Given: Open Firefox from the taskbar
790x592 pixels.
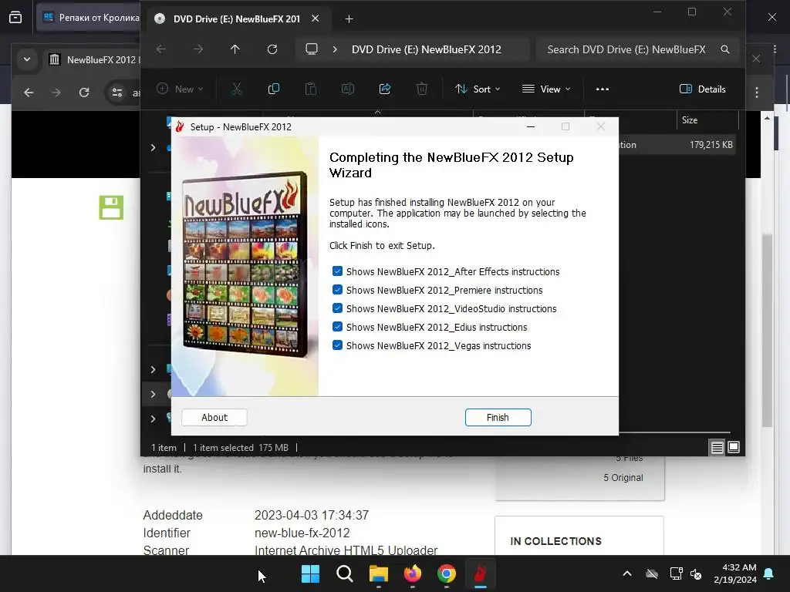Looking at the screenshot, I should tap(413, 573).
